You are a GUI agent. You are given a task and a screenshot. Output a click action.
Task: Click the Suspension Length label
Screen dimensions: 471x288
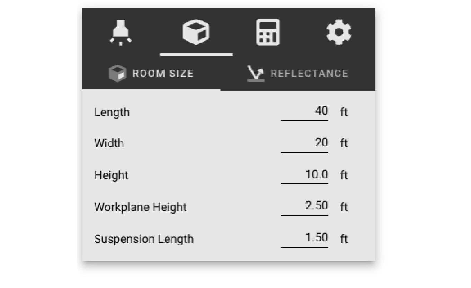coord(144,239)
